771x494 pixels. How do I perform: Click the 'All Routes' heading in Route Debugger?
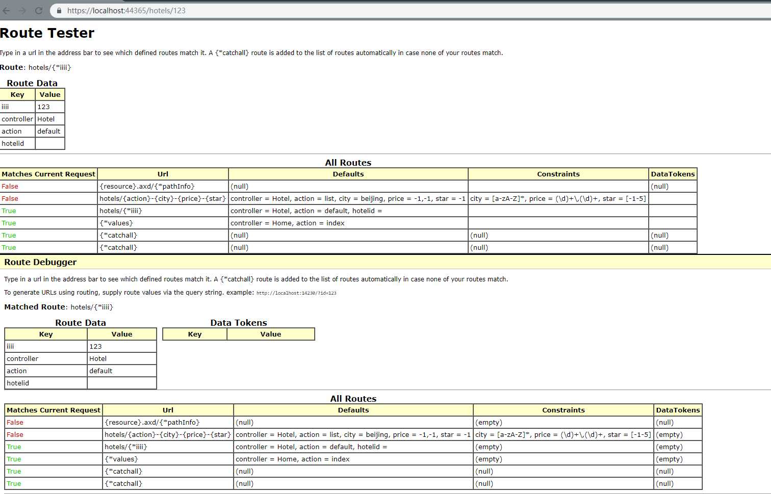coord(353,399)
